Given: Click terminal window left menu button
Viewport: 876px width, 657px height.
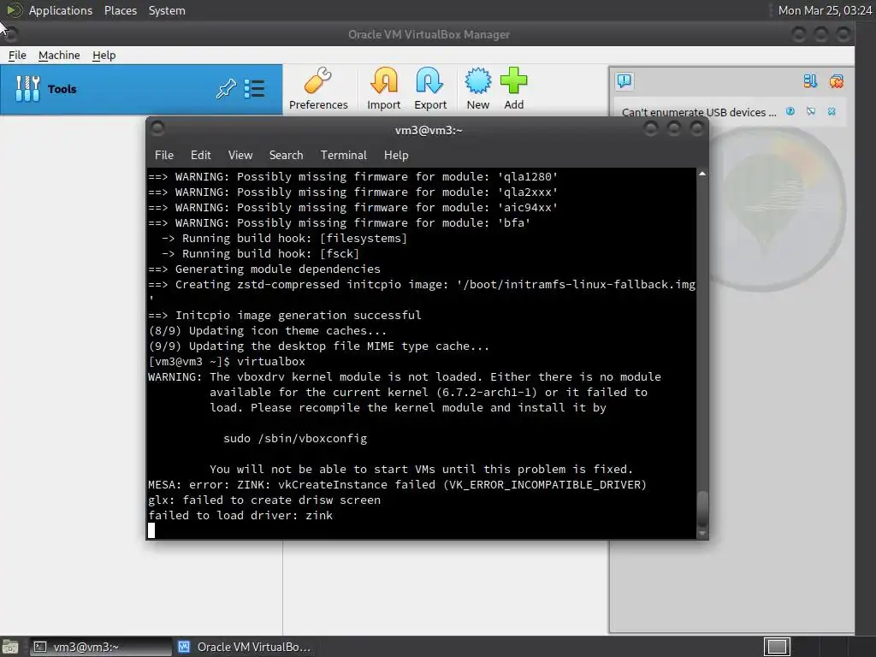Looking at the screenshot, I should coord(157,128).
